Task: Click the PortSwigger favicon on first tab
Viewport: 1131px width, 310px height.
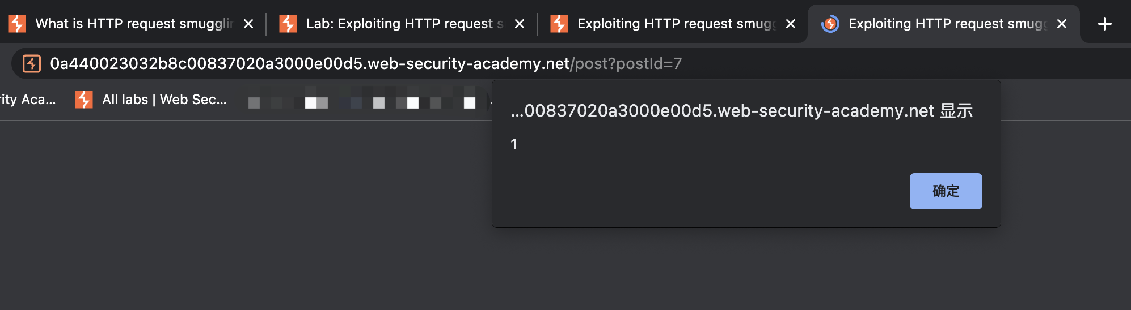Action: [17, 24]
